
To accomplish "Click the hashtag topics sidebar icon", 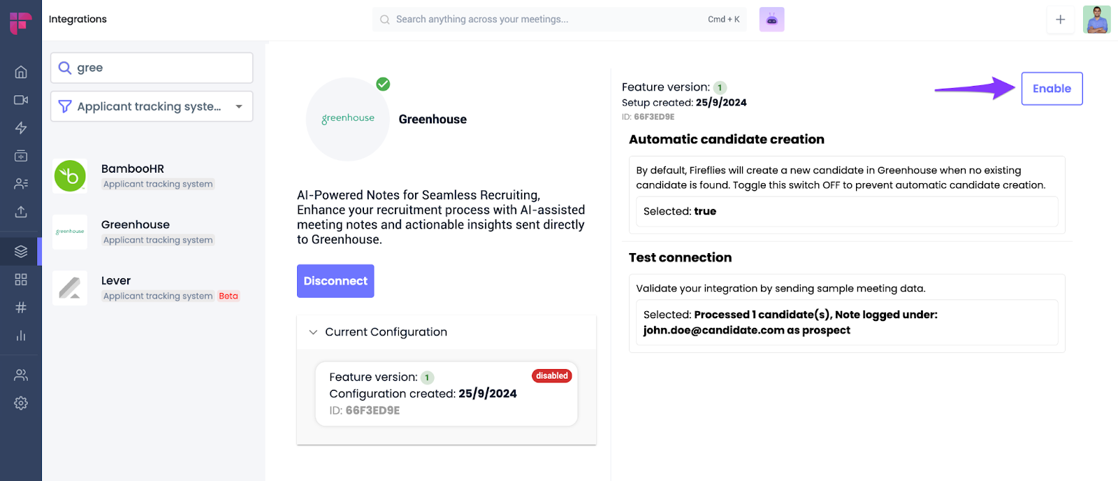I will tap(21, 308).
